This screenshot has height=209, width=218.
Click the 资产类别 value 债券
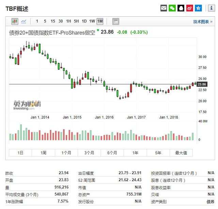(211, 202)
